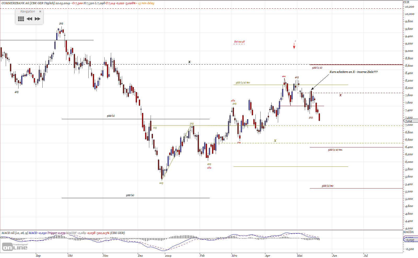Close the Navigation panel
418x258 pixels.
40,12
